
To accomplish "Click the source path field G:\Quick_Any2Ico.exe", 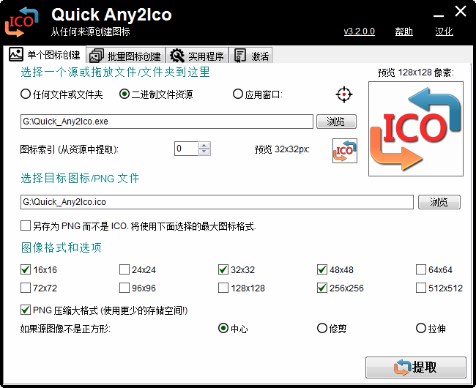I will [x=167, y=122].
